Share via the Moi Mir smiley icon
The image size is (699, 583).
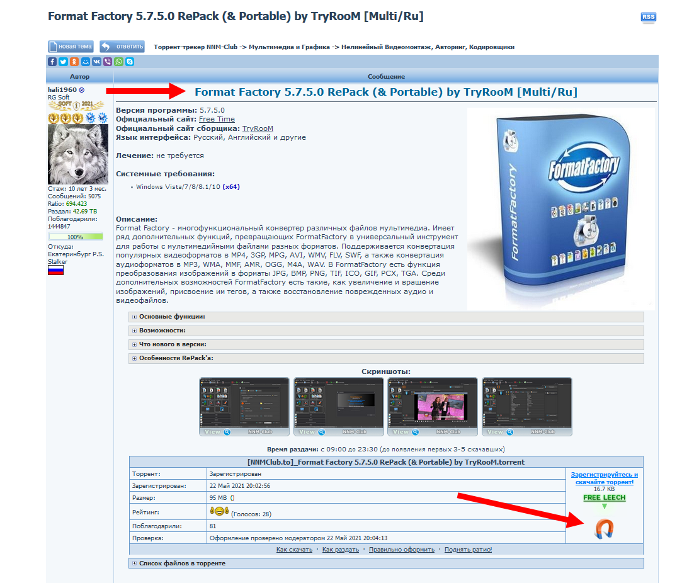[x=86, y=62]
